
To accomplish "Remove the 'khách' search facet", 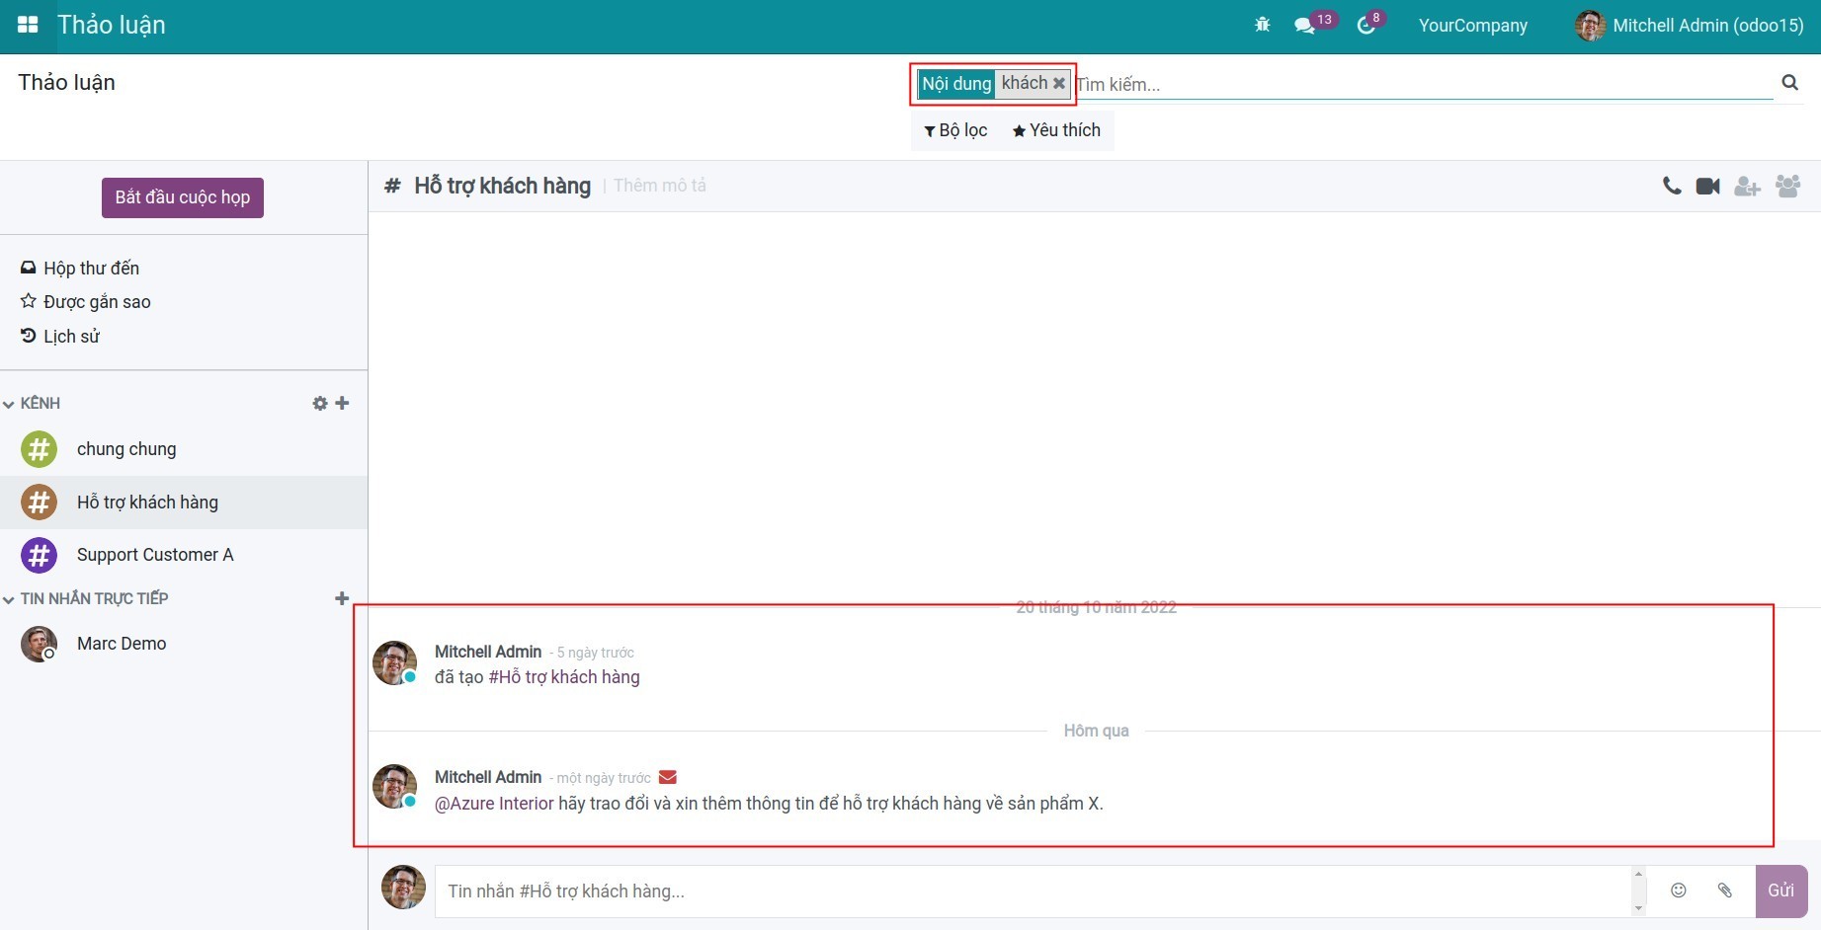I will pos(1059,84).
